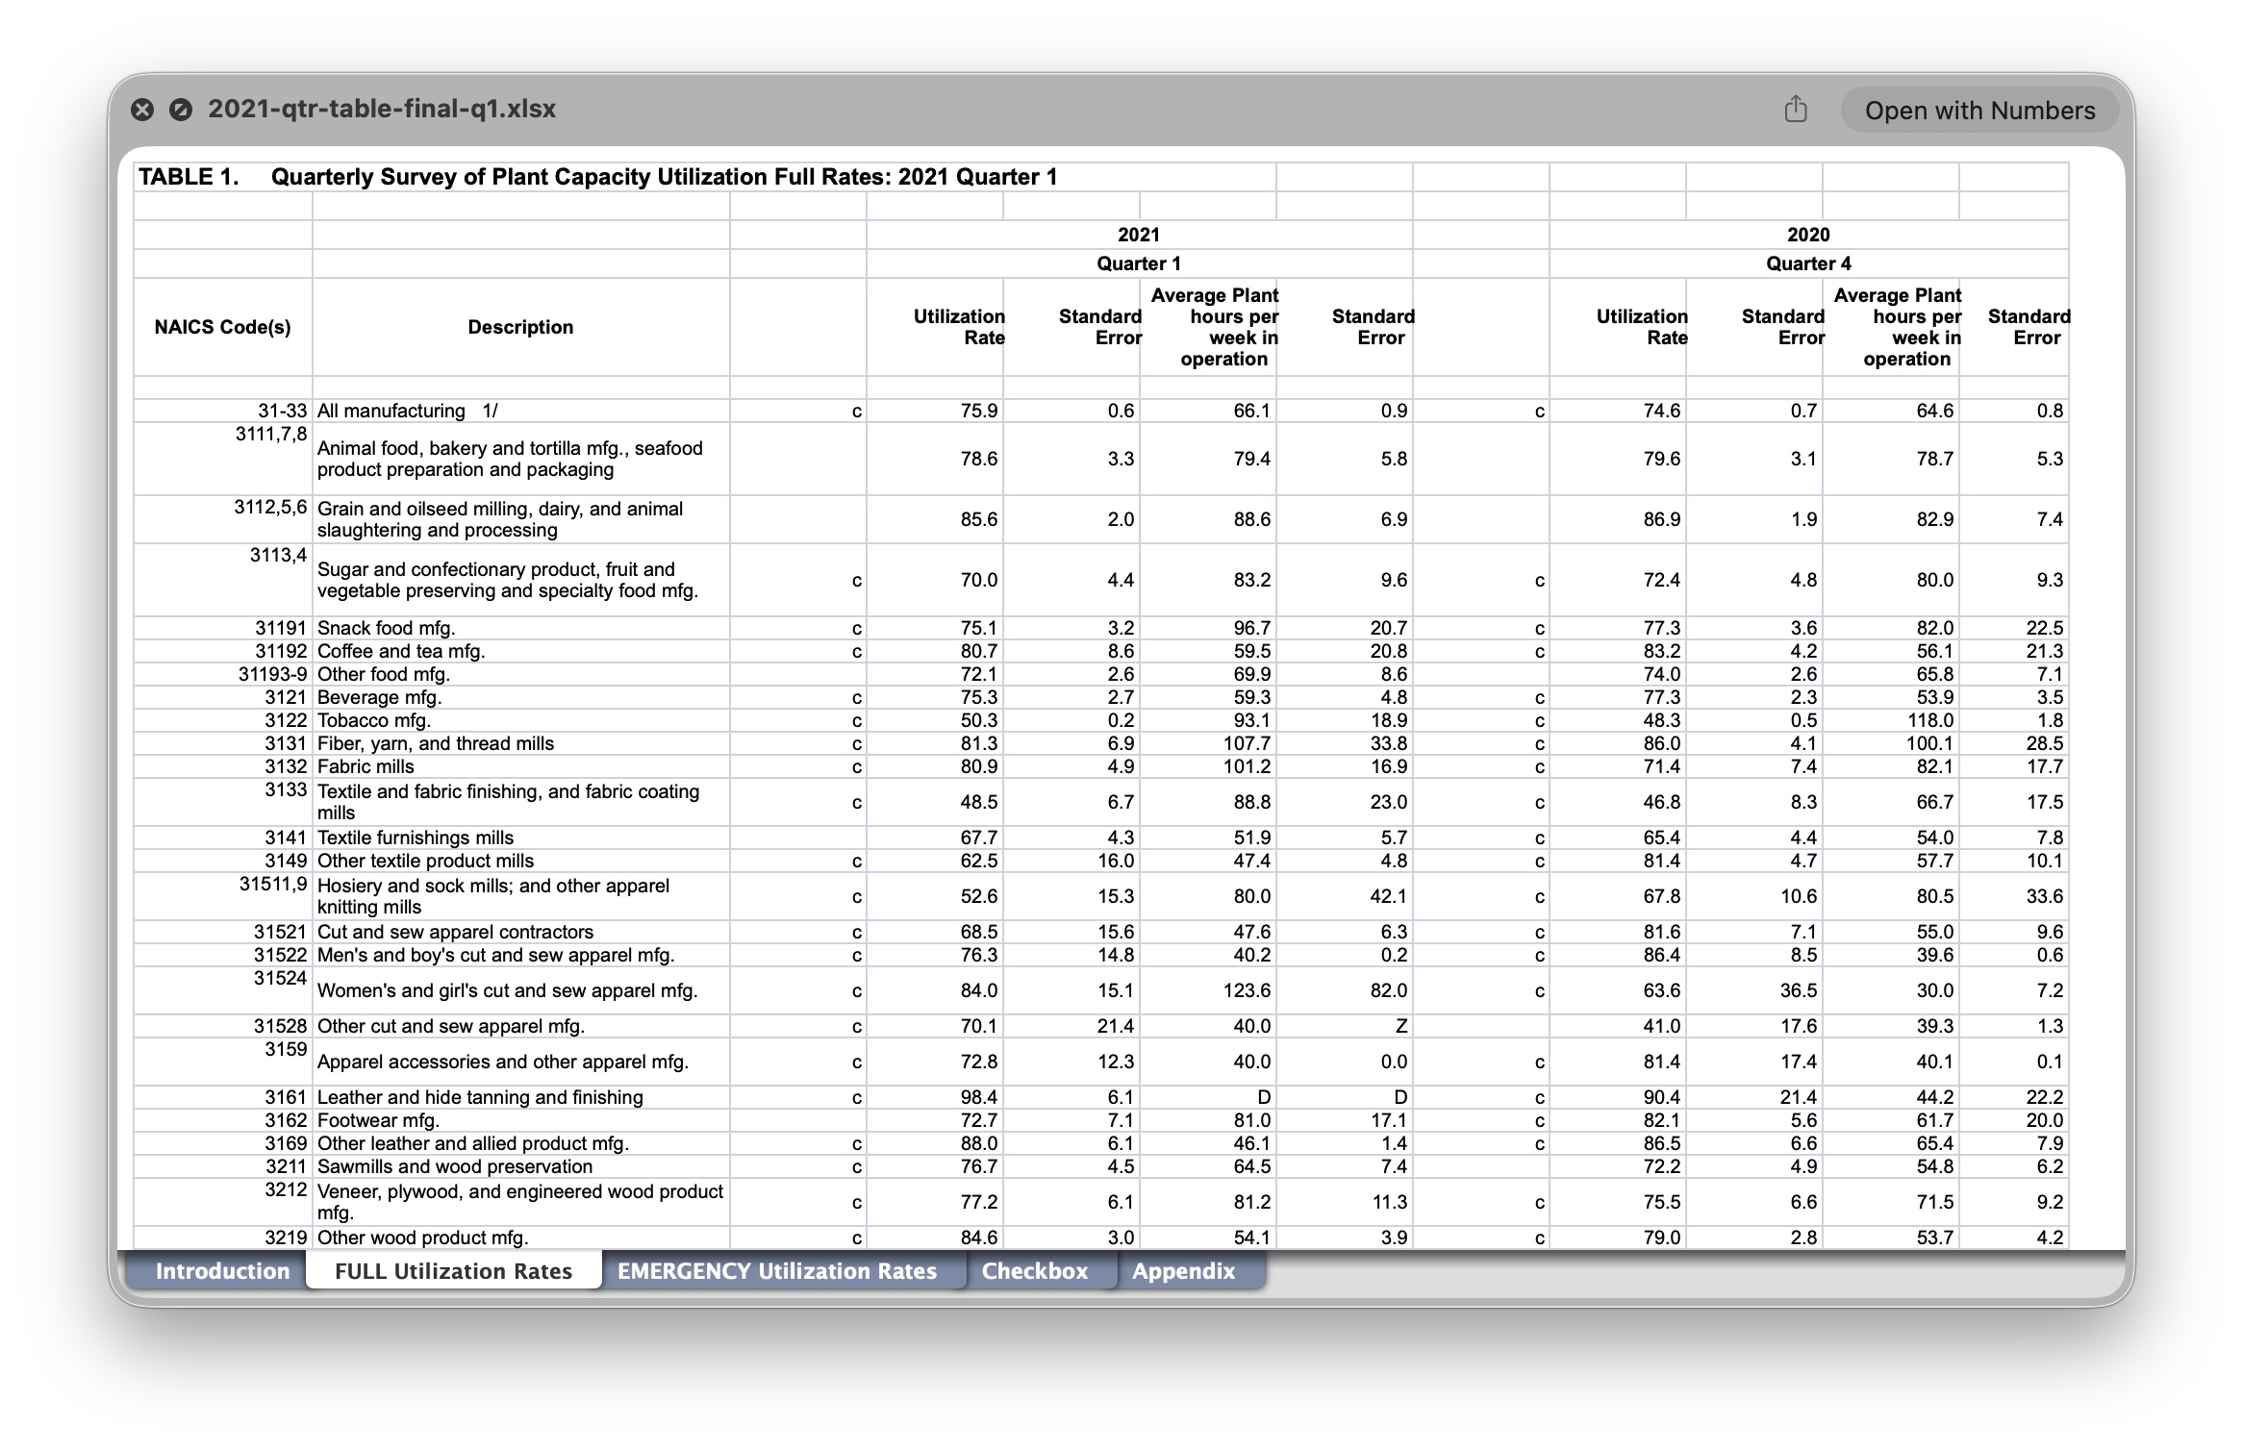
Task: Click the 'Description' column header
Action: pos(520,327)
